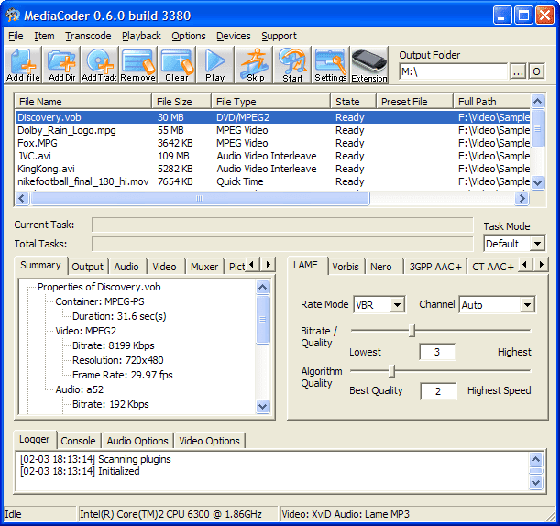Open the Support menu
The image size is (560, 526).
coord(279,36)
